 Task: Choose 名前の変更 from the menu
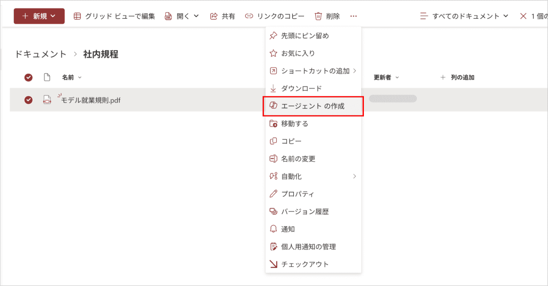(x=298, y=159)
